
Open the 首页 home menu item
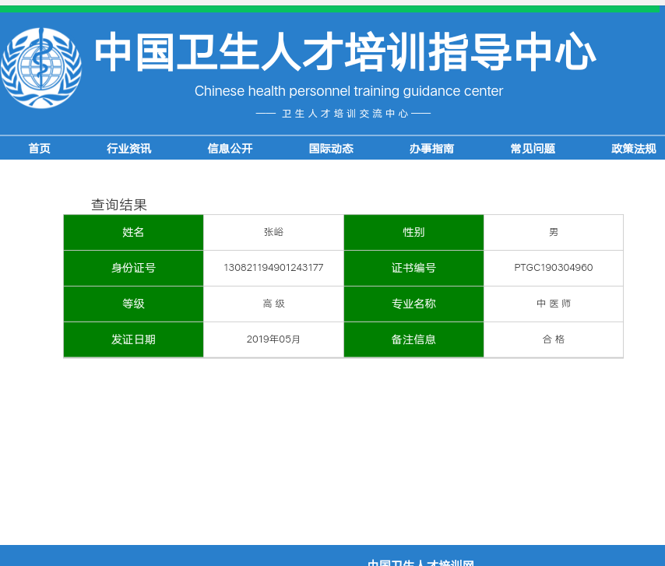point(40,149)
